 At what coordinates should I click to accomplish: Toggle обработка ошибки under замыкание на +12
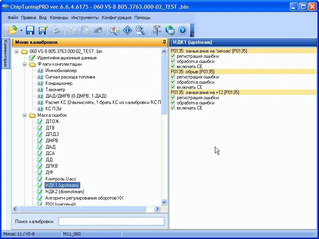tap(173, 103)
